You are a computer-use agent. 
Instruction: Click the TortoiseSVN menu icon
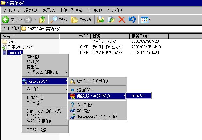(x=24, y=81)
